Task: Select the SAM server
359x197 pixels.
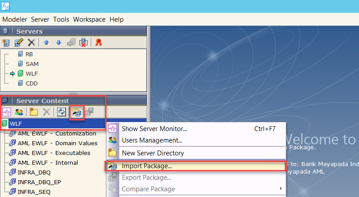Action: tap(32, 64)
